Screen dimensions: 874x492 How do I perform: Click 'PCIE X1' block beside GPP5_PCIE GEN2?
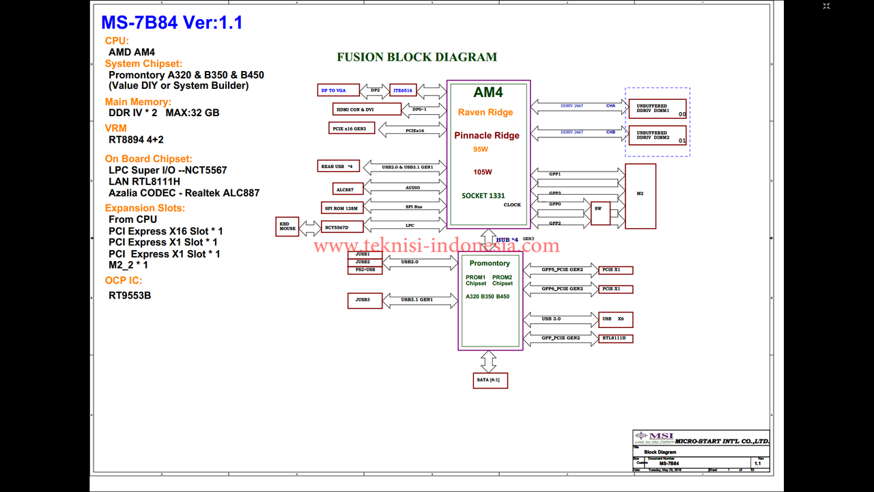(615, 270)
